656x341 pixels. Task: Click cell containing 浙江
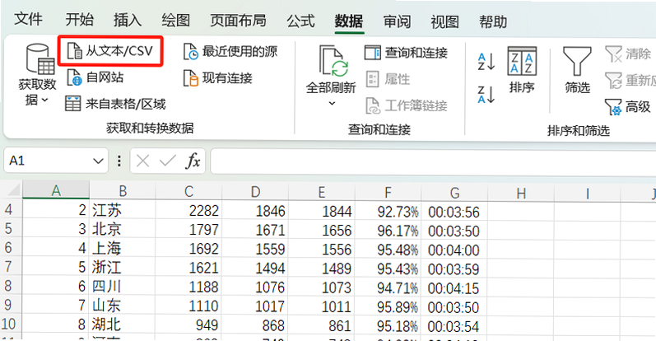(x=122, y=267)
